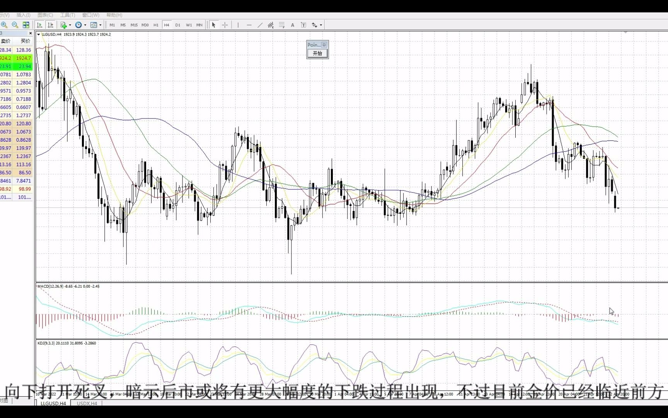Select the 1.0783 price cell

point(23,74)
